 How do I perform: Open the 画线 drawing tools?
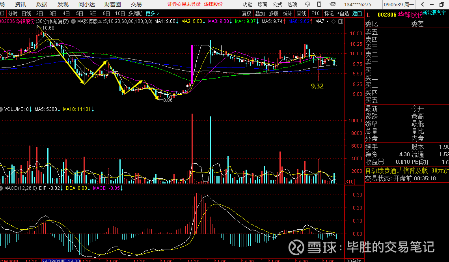click(301, 13)
